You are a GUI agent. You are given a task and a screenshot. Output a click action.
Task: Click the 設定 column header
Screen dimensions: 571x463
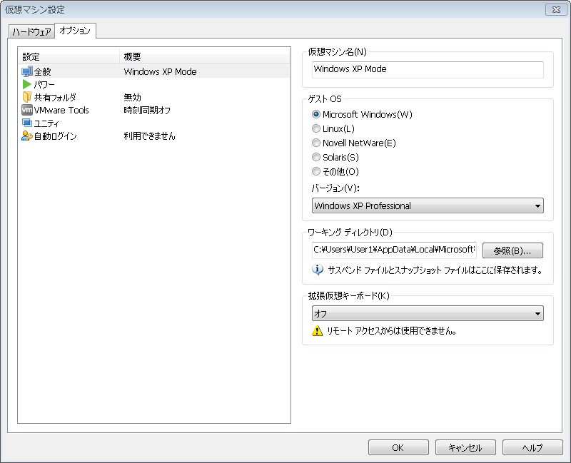69,57
